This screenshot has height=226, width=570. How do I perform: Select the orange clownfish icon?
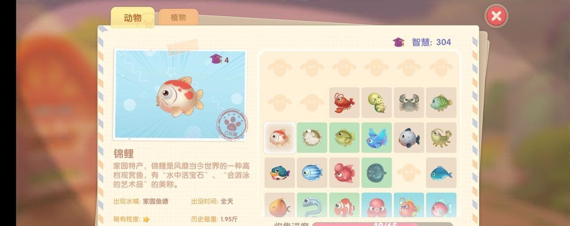click(x=344, y=205)
